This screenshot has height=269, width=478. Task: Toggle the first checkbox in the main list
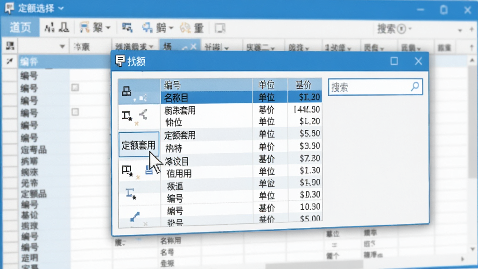click(75, 87)
